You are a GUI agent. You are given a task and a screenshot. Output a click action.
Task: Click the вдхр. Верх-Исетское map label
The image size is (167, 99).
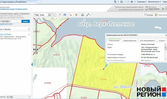click(x=106, y=24)
